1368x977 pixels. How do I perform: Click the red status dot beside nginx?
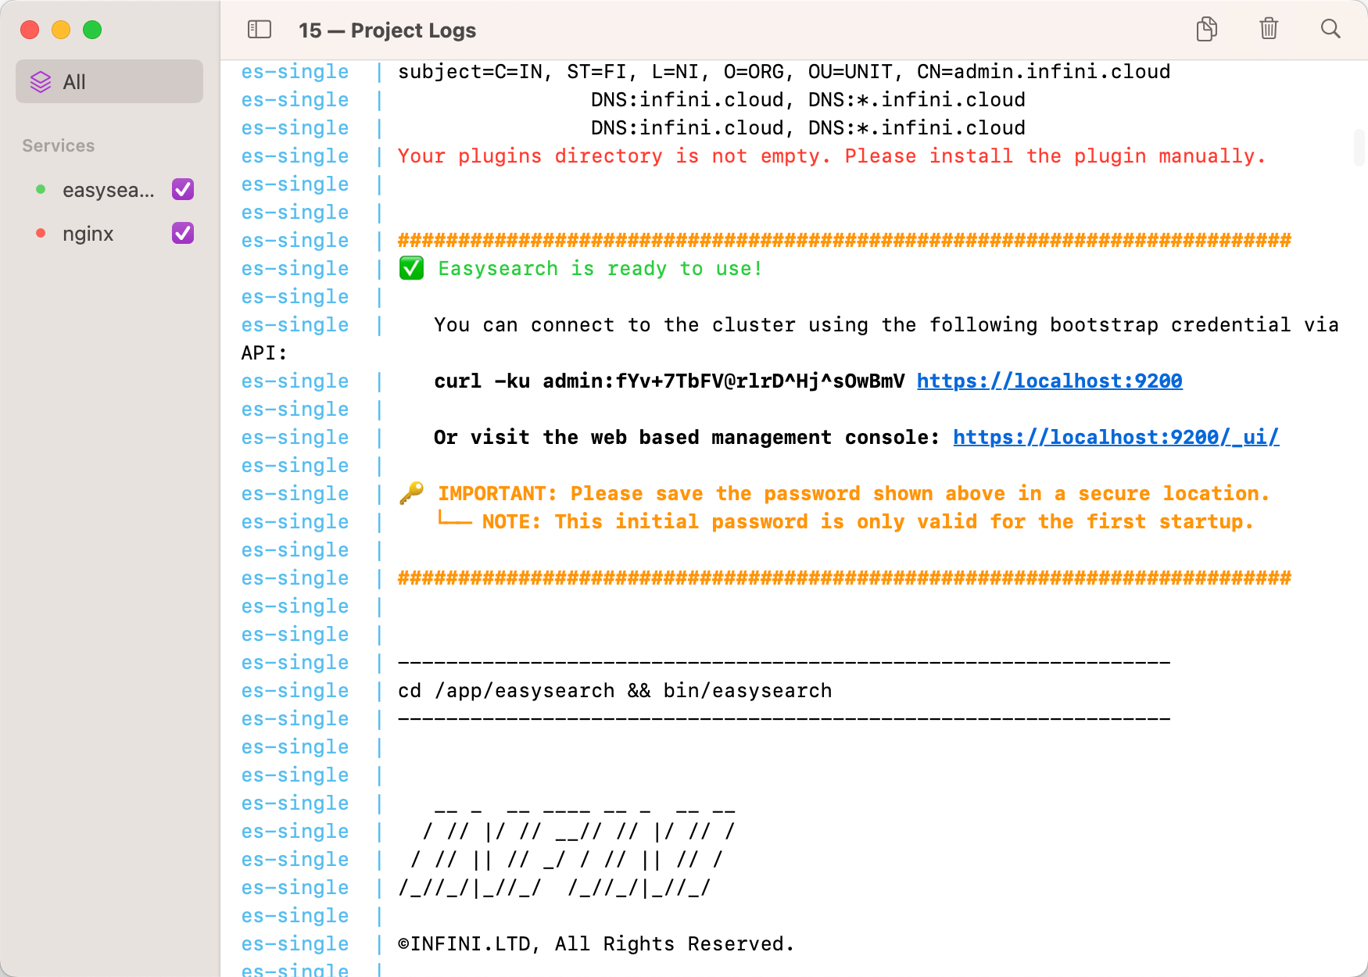(x=41, y=233)
